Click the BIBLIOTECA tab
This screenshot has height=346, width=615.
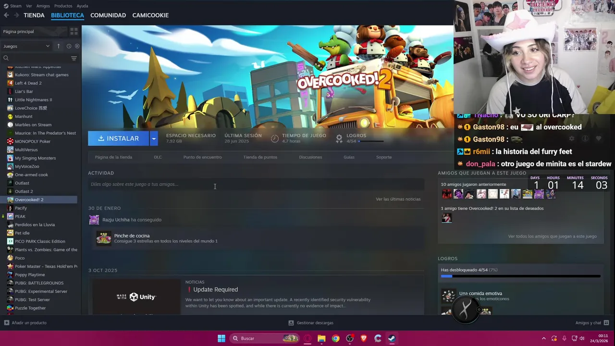(67, 15)
